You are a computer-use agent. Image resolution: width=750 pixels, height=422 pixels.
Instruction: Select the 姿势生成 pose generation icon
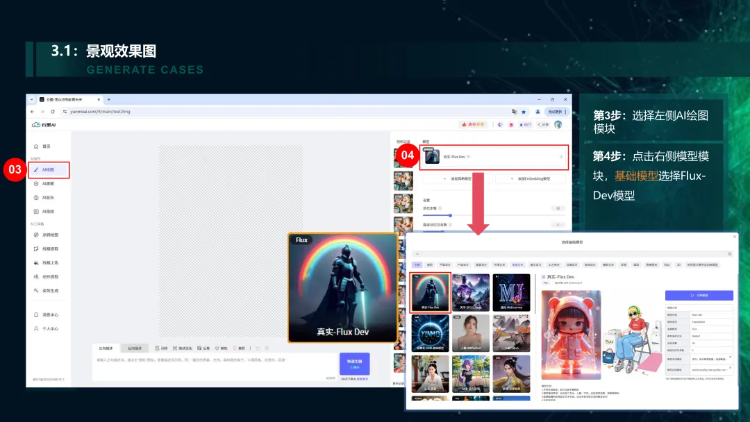[x=36, y=291]
